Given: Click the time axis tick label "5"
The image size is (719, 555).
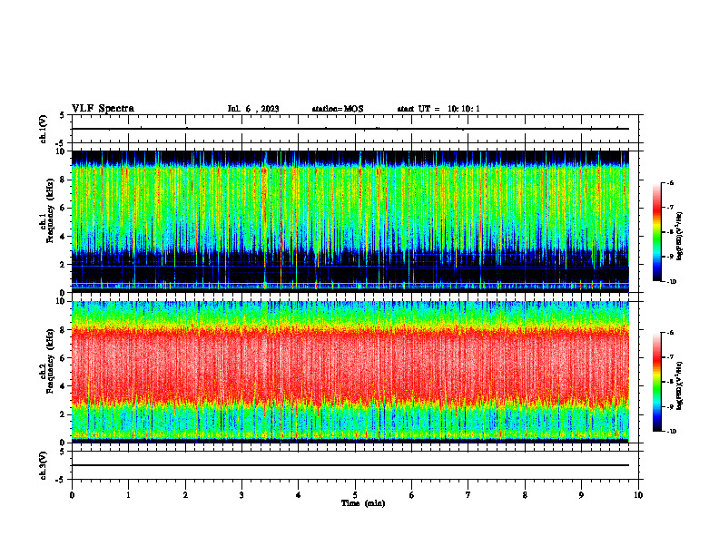Looking at the screenshot, I should pos(355,495).
